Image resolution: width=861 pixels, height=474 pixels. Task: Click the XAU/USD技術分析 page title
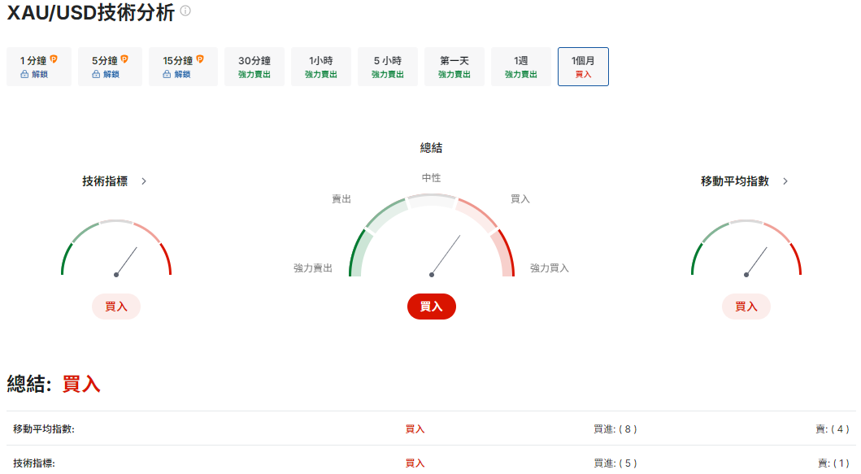[x=90, y=12]
